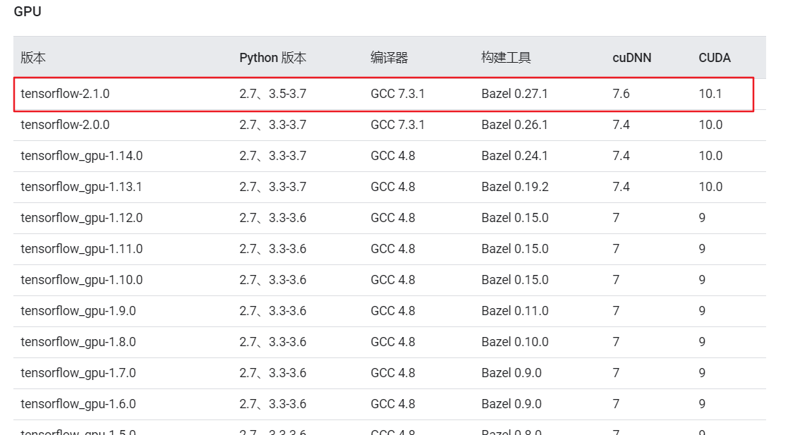This screenshot has width=800, height=435.
Task: Select the cuDNN column header
Action: click(x=631, y=58)
